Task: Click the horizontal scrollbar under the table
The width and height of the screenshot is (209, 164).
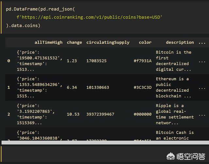Action: point(105,142)
